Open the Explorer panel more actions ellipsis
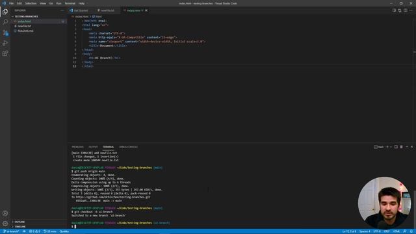The height and width of the screenshot is (234, 416). pyautogui.click(x=62, y=10)
